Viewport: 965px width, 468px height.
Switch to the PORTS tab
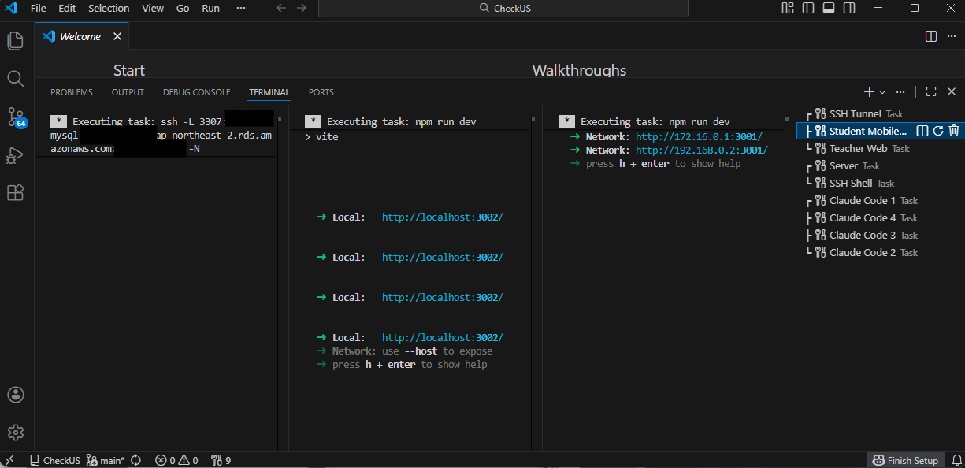321,92
